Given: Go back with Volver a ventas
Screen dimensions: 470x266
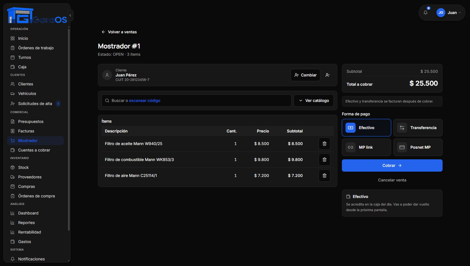Looking at the screenshot, I should point(119,32).
